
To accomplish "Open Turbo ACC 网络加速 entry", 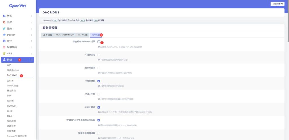I will (17, 136).
